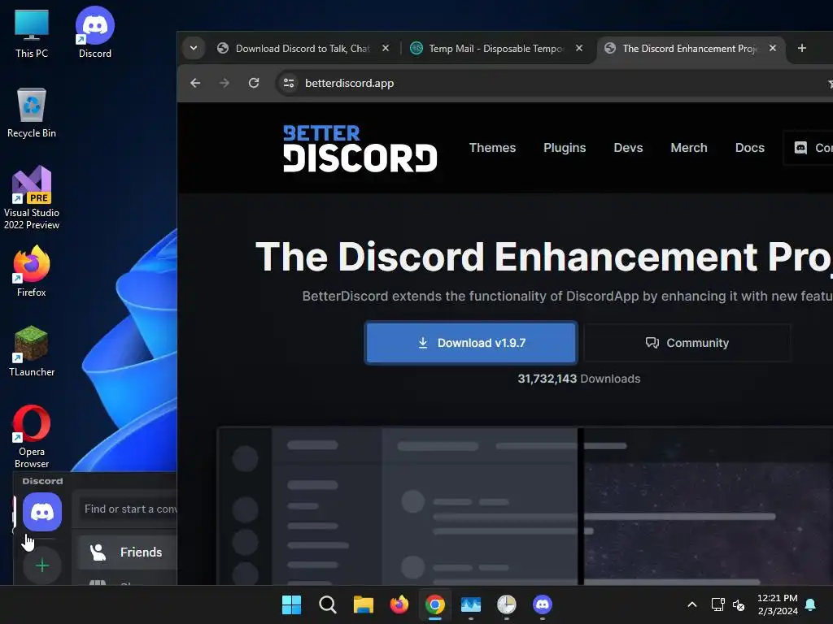The height and width of the screenshot is (624, 833).
Task: Go back in Chrome
Action: point(195,84)
